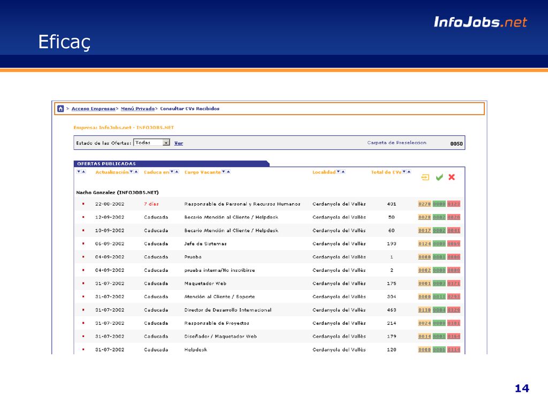
Task: Click the red bullet beside Responsable de Personal row
Action: (83, 204)
